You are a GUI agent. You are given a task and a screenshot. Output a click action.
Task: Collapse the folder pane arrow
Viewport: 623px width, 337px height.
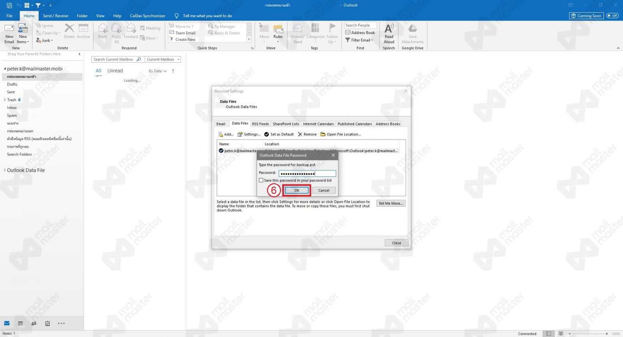tap(79, 54)
